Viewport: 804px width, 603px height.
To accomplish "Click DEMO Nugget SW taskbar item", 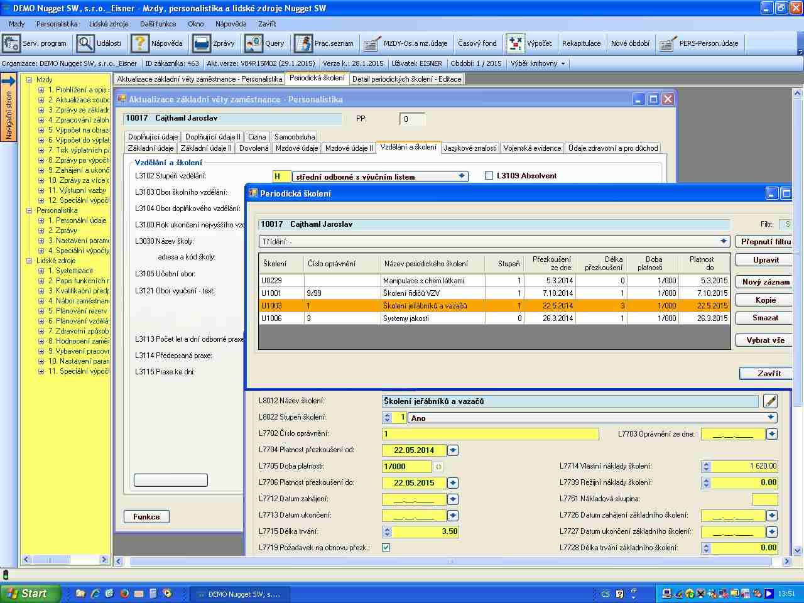I will 239,594.
